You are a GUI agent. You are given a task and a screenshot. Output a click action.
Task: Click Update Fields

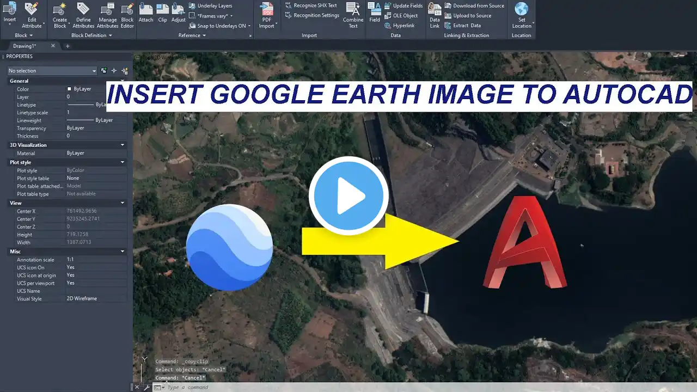(403, 5)
